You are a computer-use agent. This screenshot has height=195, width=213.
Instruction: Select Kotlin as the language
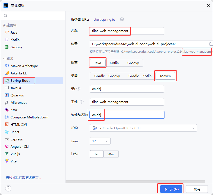114,63
